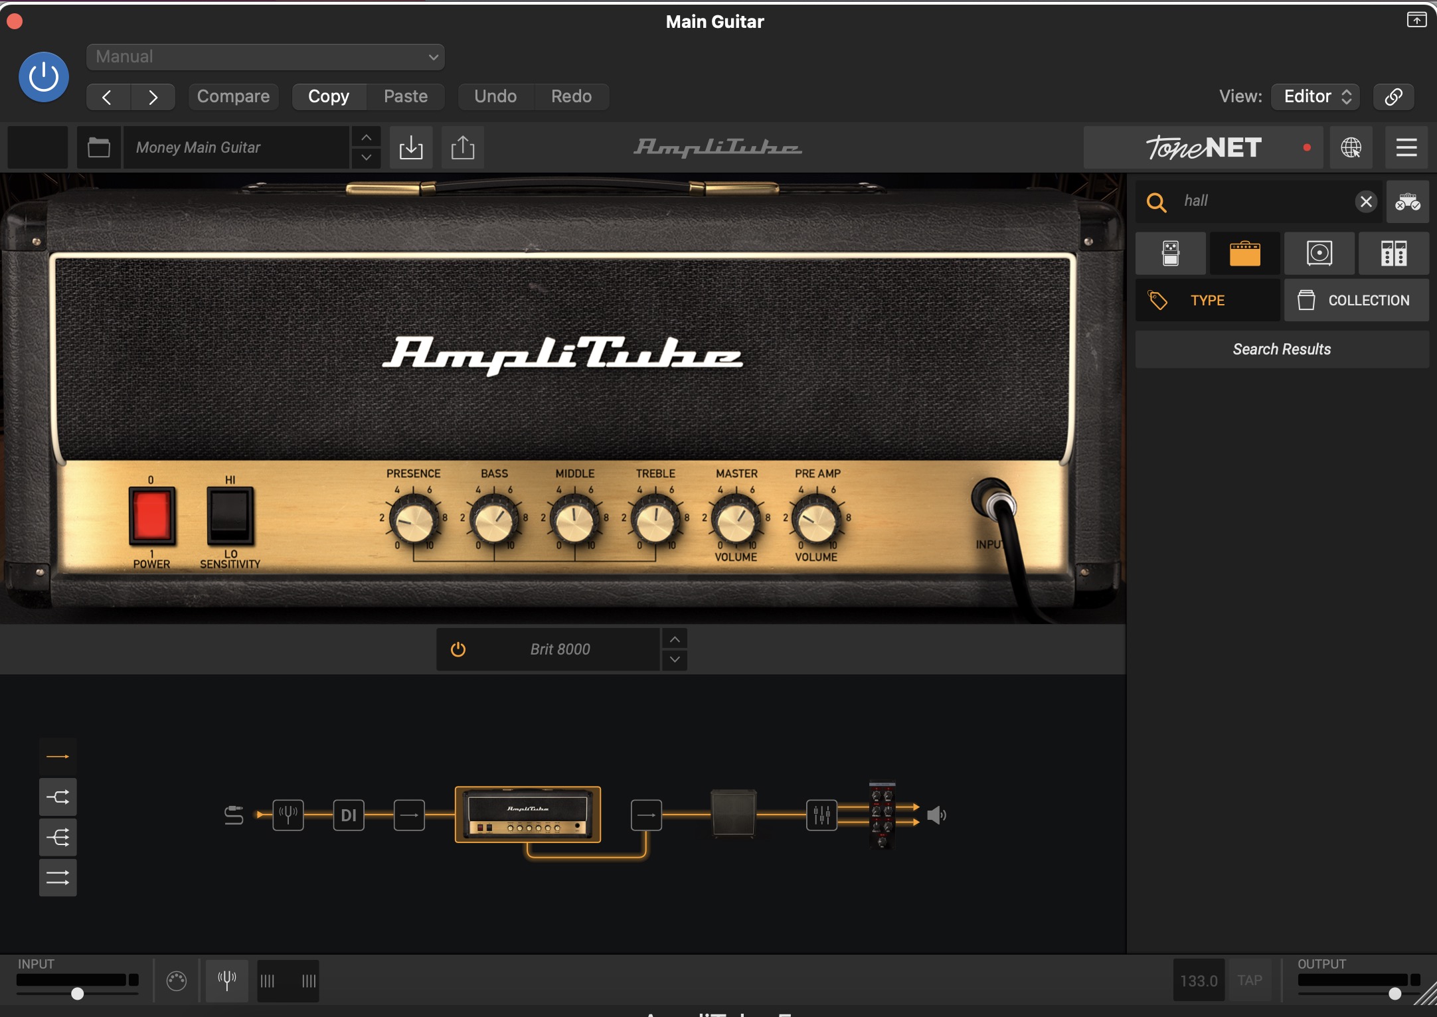This screenshot has height=1017, width=1437.
Task: Click the output speaker icon in chain
Action: [x=936, y=815]
